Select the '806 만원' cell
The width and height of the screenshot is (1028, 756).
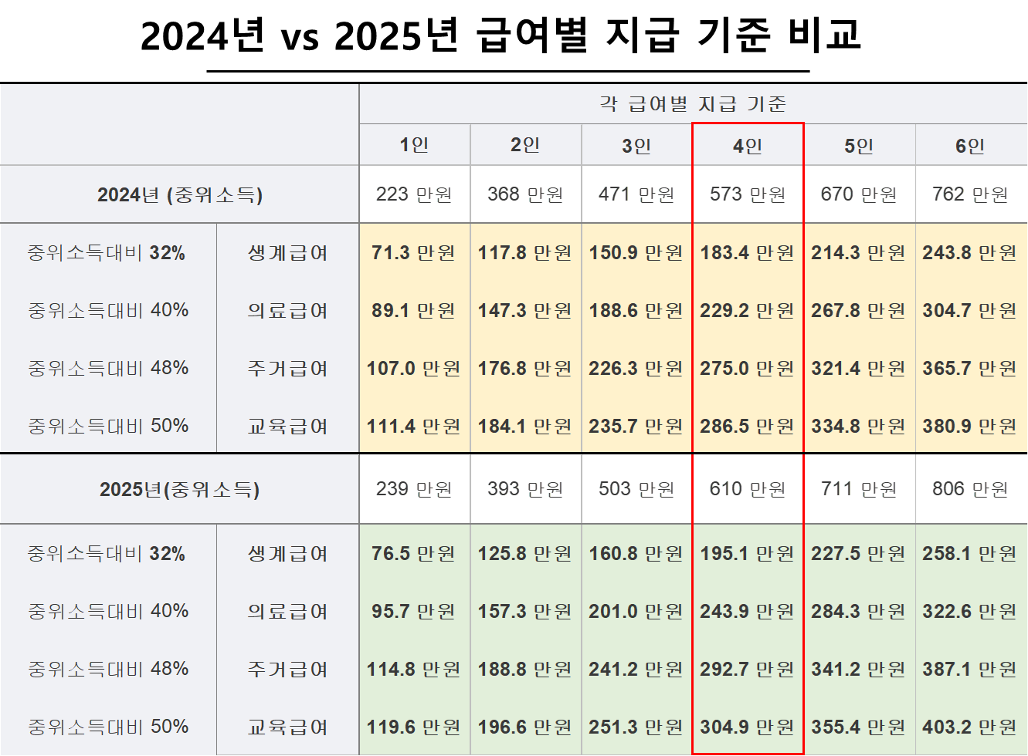[970, 489]
